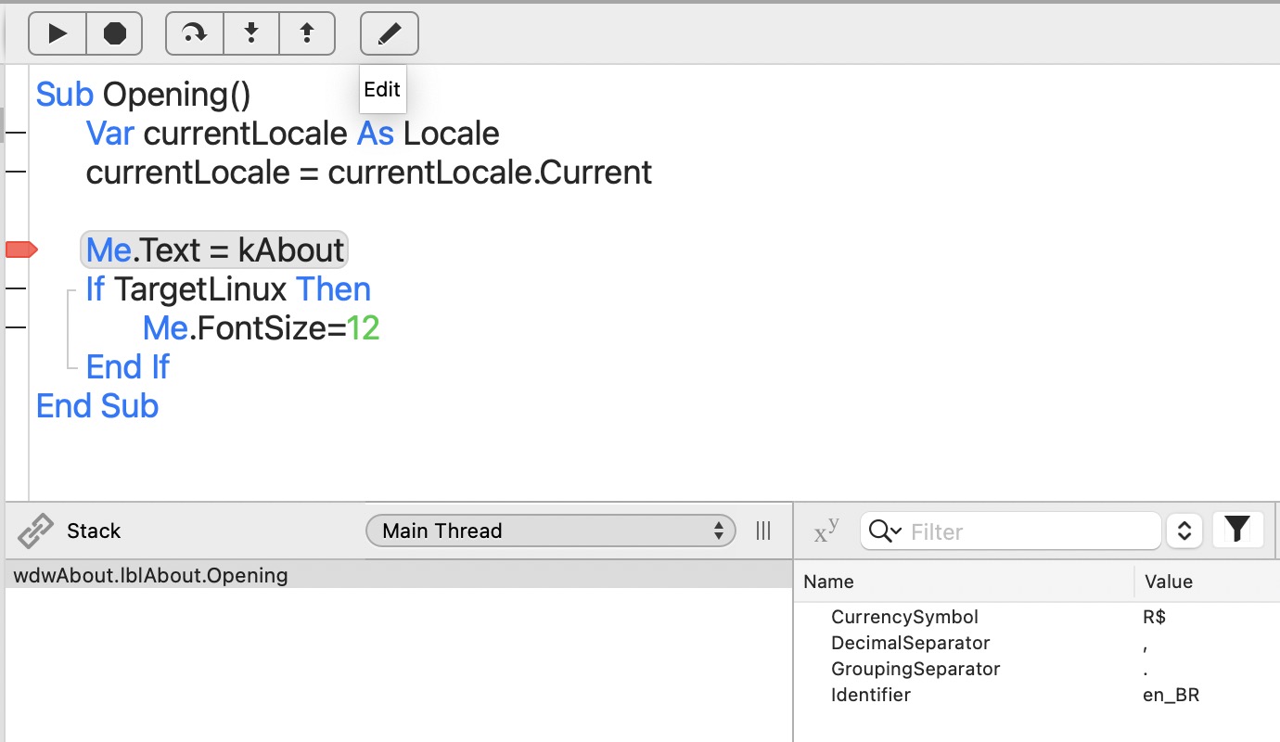Select wdwAbout.lblAbout.Opening stack frame
The width and height of the screenshot is (1280, 742).
tap(399, 575)
